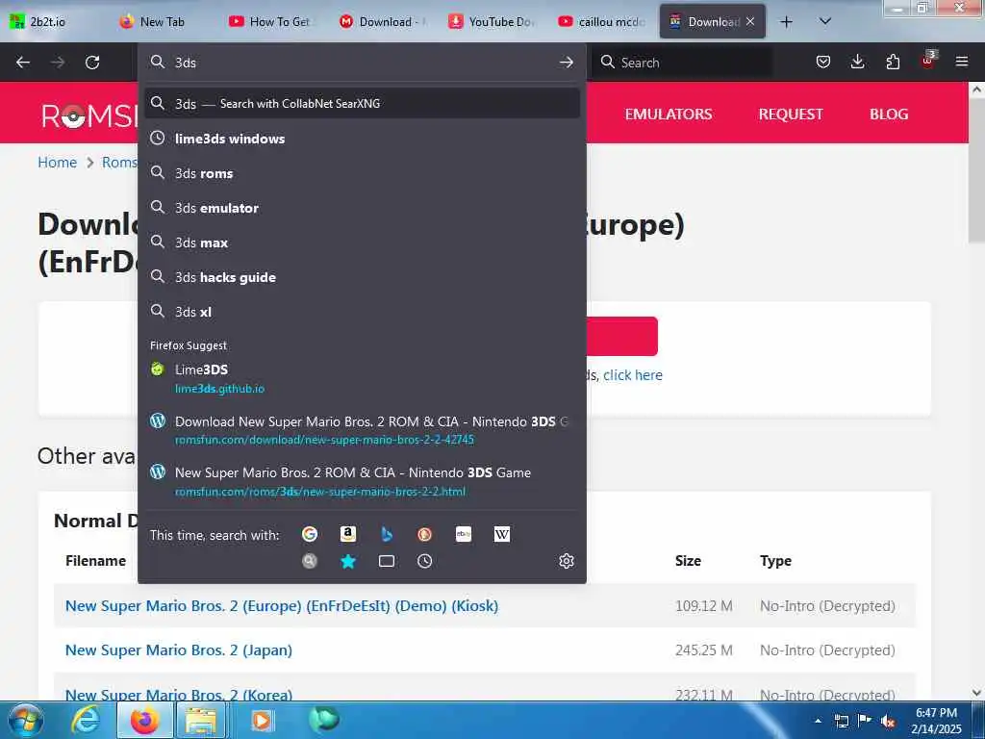Open media player icon on taskbar

[x=262, y=720]
